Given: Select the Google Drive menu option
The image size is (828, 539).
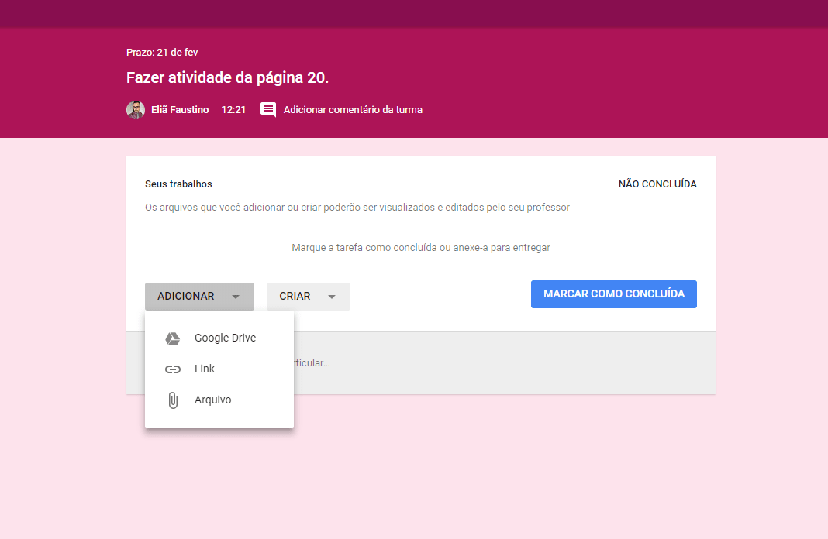Looking at the screenshot, I should pos(225,338).
